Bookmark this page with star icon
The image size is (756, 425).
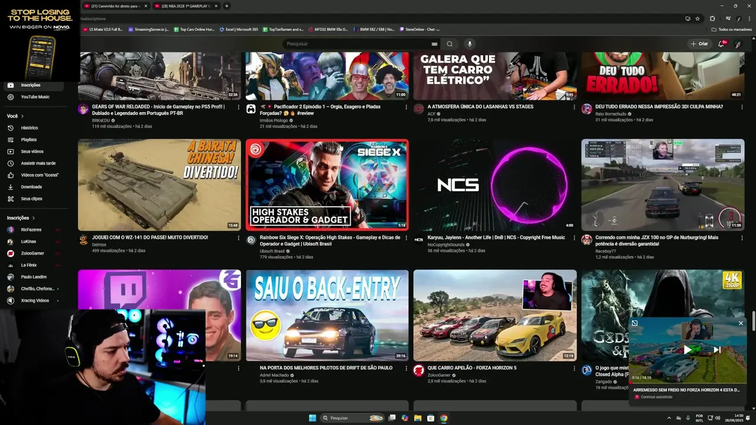coord(698,18)
